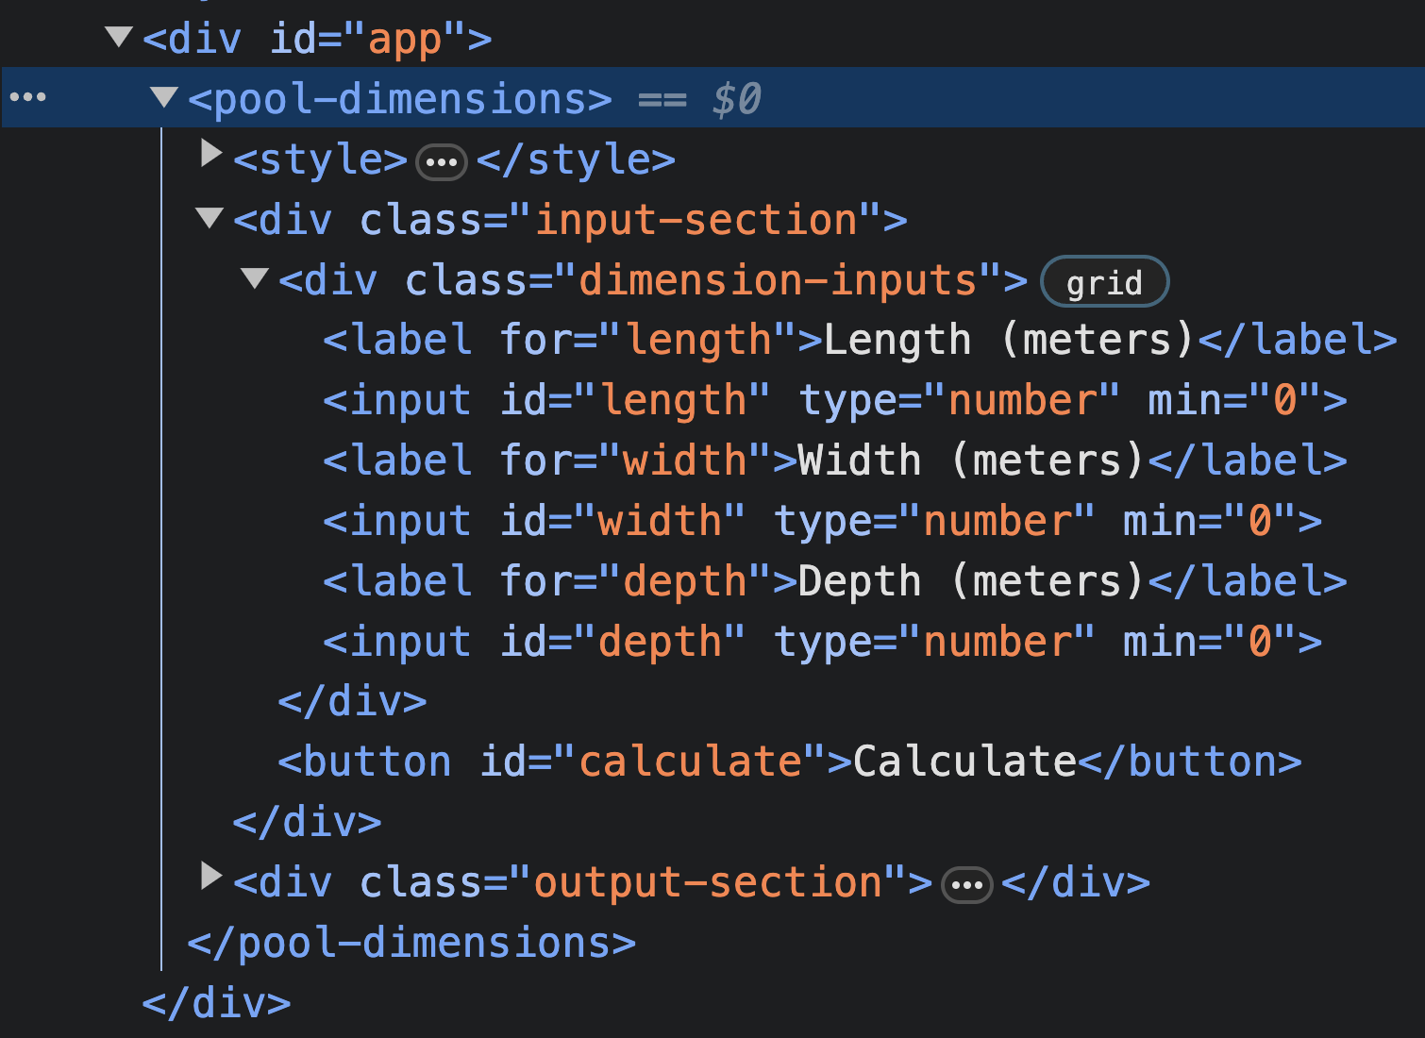1425x1038 pixels.
Task: Click the "input-section" class attribute value
Action: tap(696, 221)
